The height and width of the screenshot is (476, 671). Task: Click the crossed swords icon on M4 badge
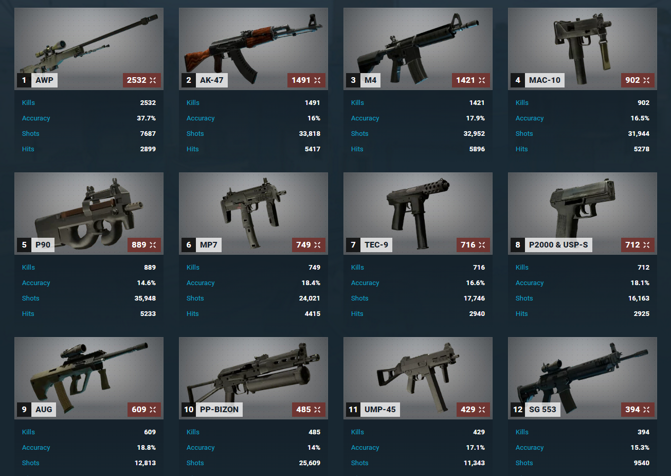pyautogui.click(x=482, y=80)
